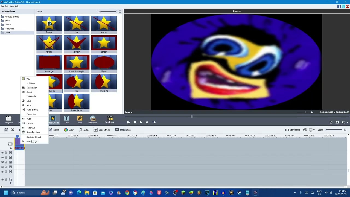Select the Polyline effect thumbnail
This screenshot has height=197, width=350.
(49, 44)
